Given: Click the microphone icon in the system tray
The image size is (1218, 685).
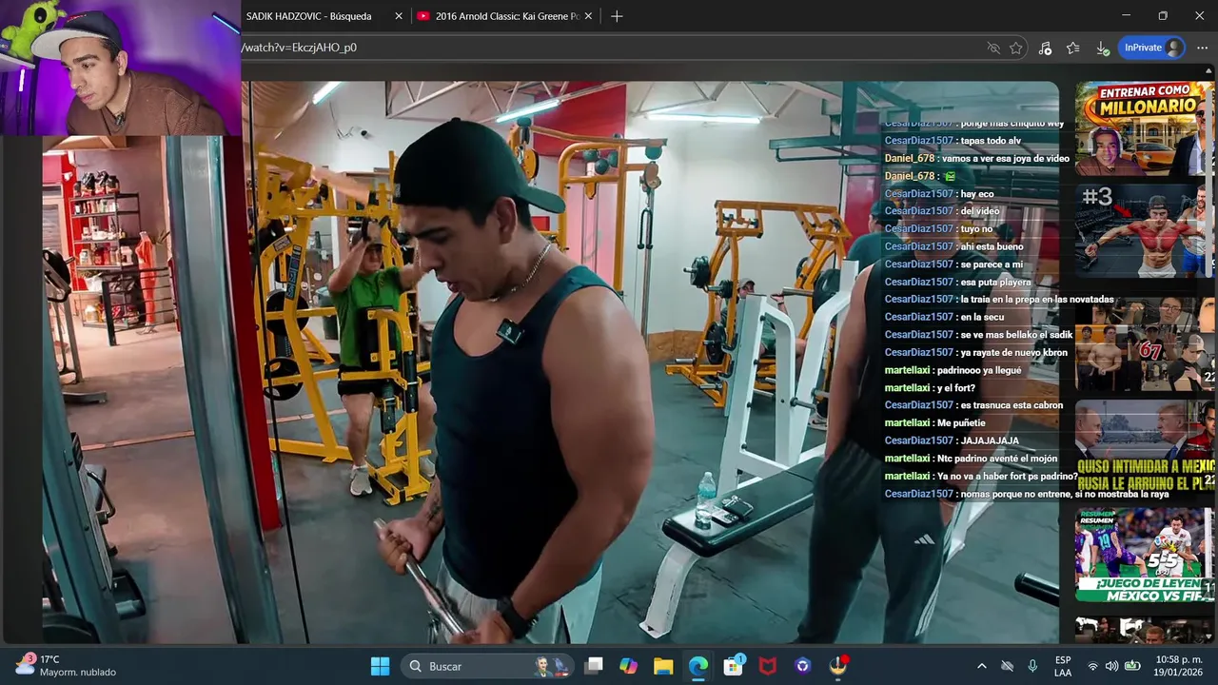Looking at the screenshot, I should (x=1032, y=666).
